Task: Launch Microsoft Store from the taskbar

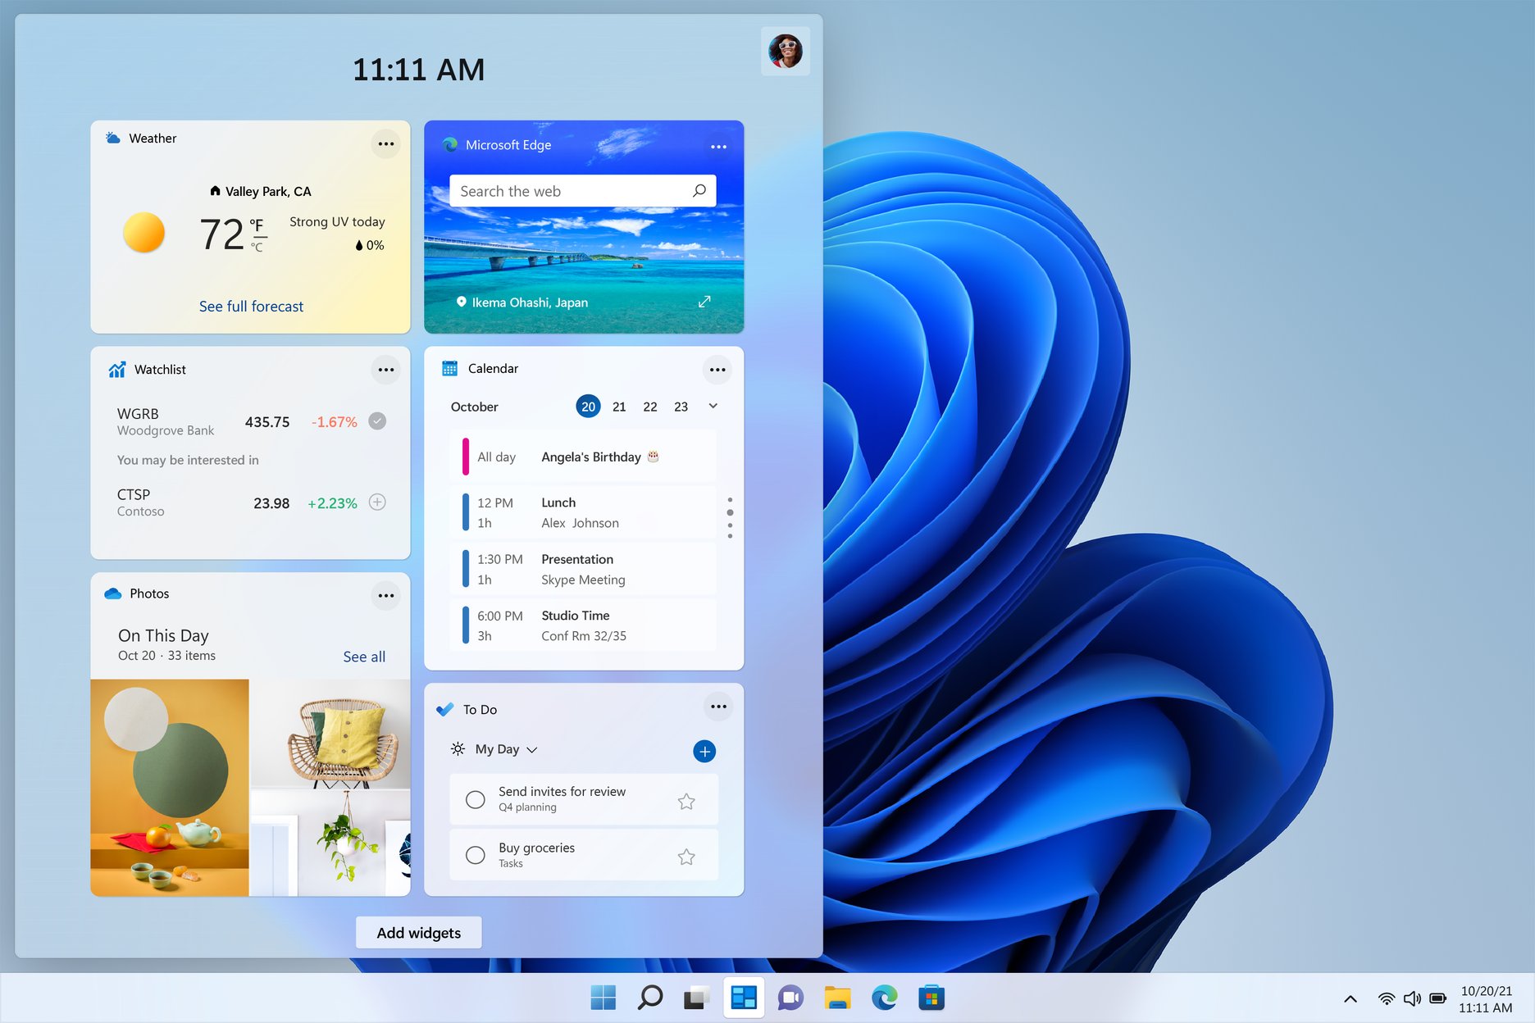Action: [931, 998]
